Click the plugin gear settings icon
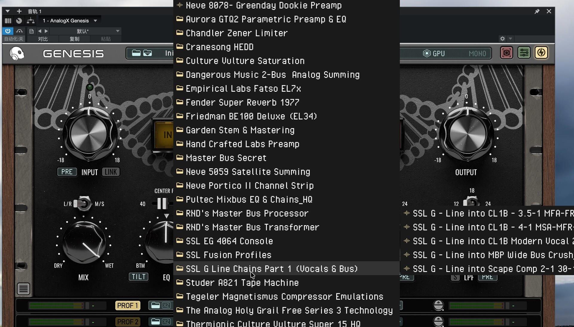This screenshot has width=574, height=327. coord(502,39)
